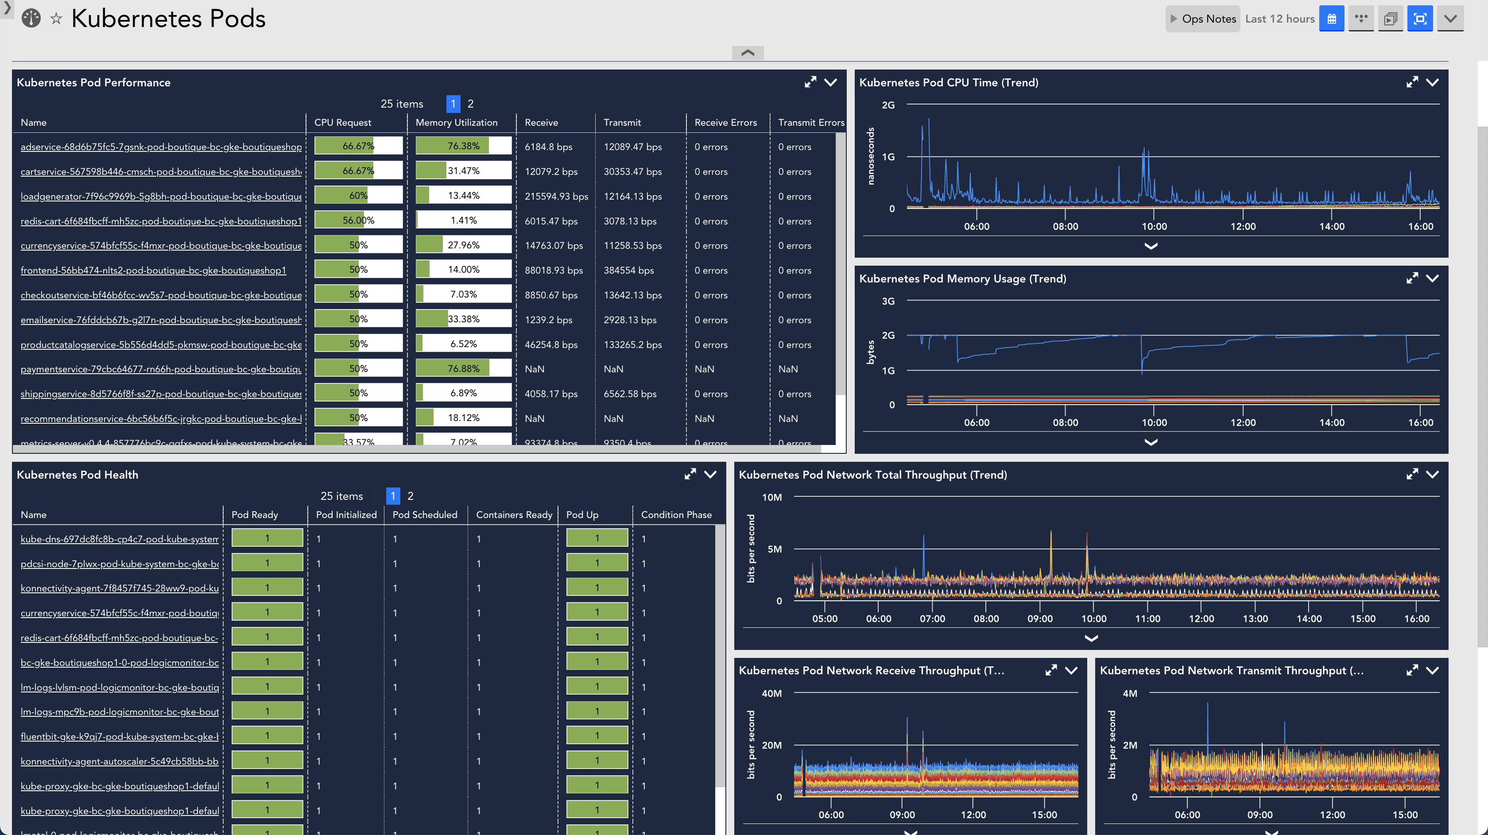The height and width of the screenshot is (835, 1488).
Task: Select page 1 of Pod Health
Action: pos(393,496)
